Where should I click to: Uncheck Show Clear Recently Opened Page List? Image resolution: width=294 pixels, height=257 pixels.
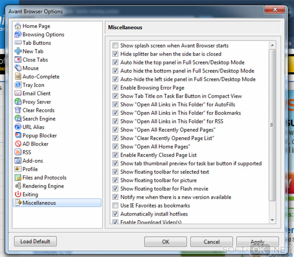pos(115,138)
